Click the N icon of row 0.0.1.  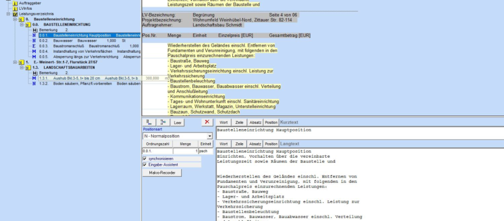coord(34,36)
